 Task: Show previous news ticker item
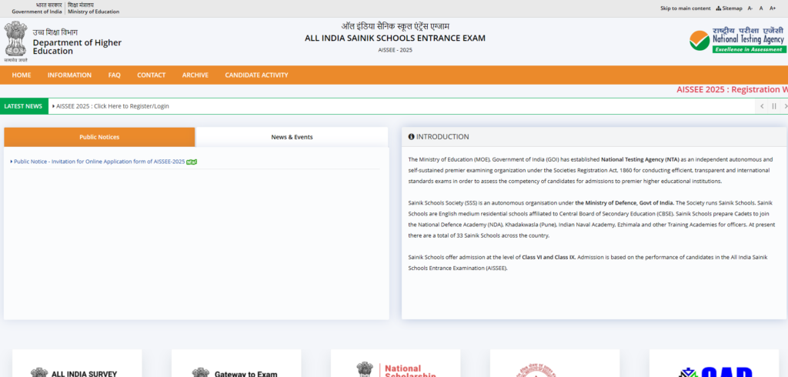[762, 106]
